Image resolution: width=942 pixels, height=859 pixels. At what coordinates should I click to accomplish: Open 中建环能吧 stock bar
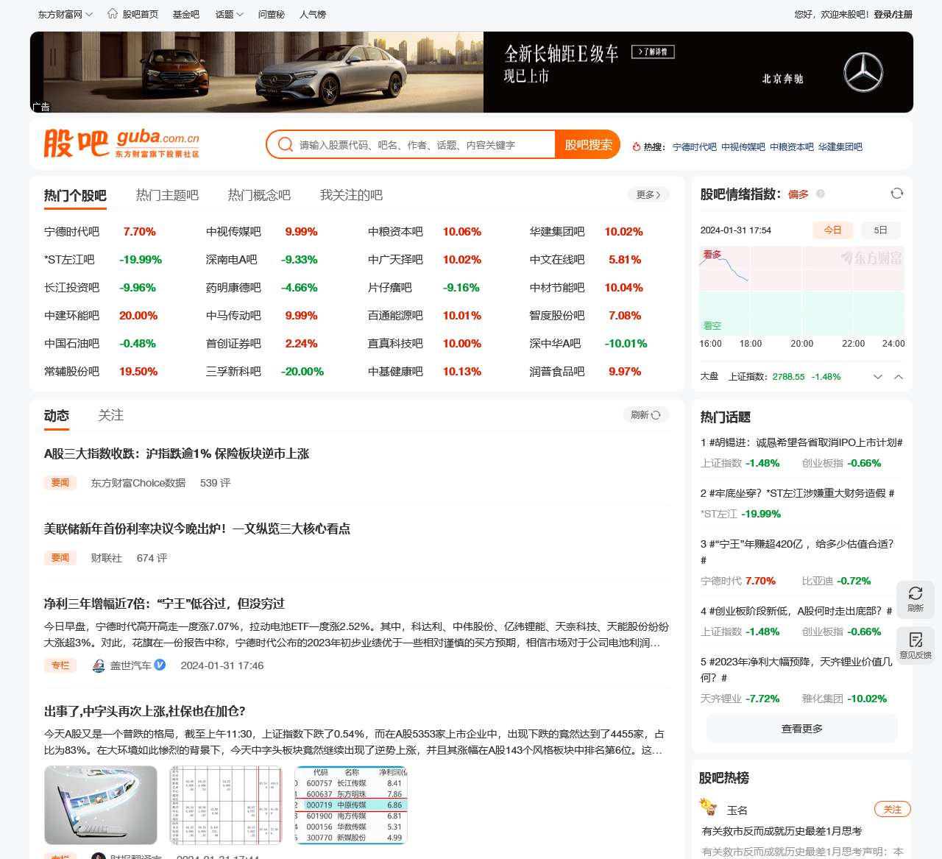click(71, 316)
